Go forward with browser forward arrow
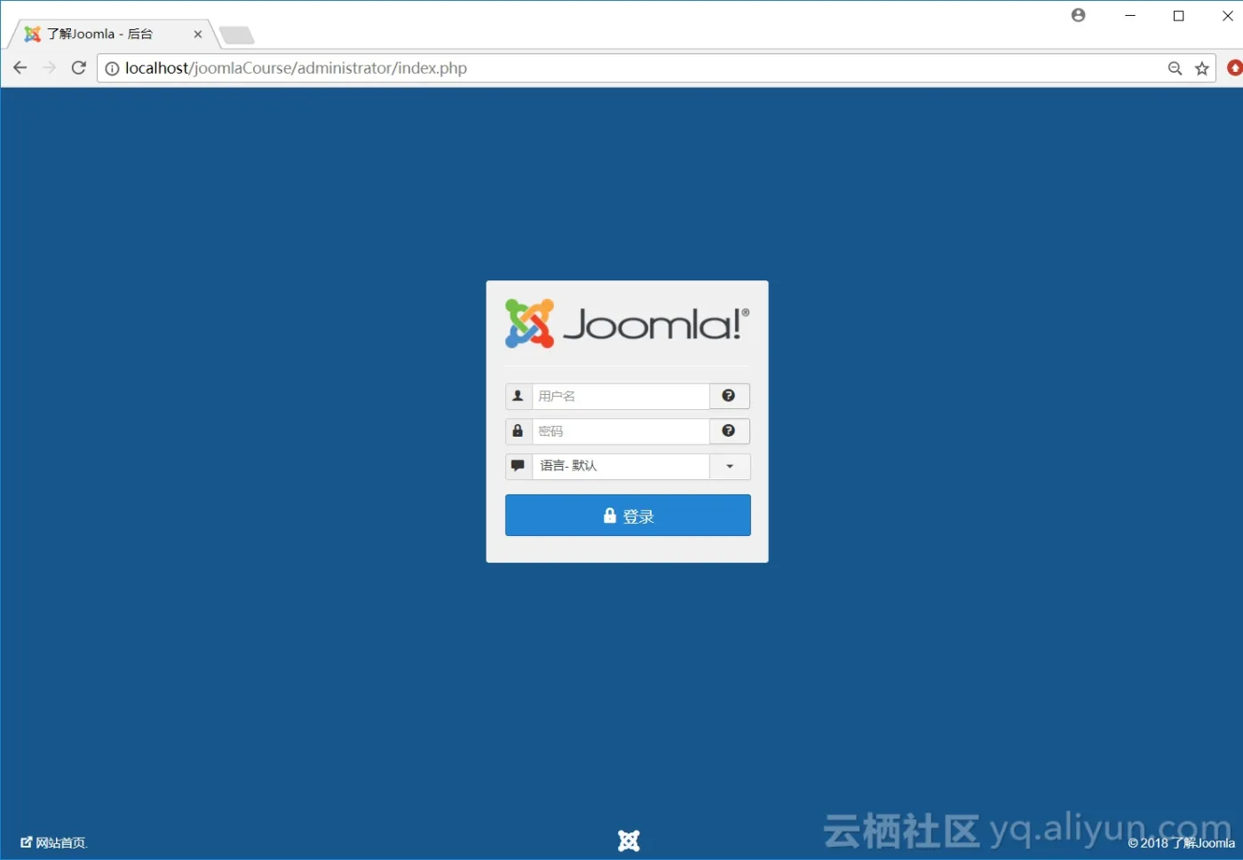The width and height of the screenshot is (1243, 860). [49, 68]
